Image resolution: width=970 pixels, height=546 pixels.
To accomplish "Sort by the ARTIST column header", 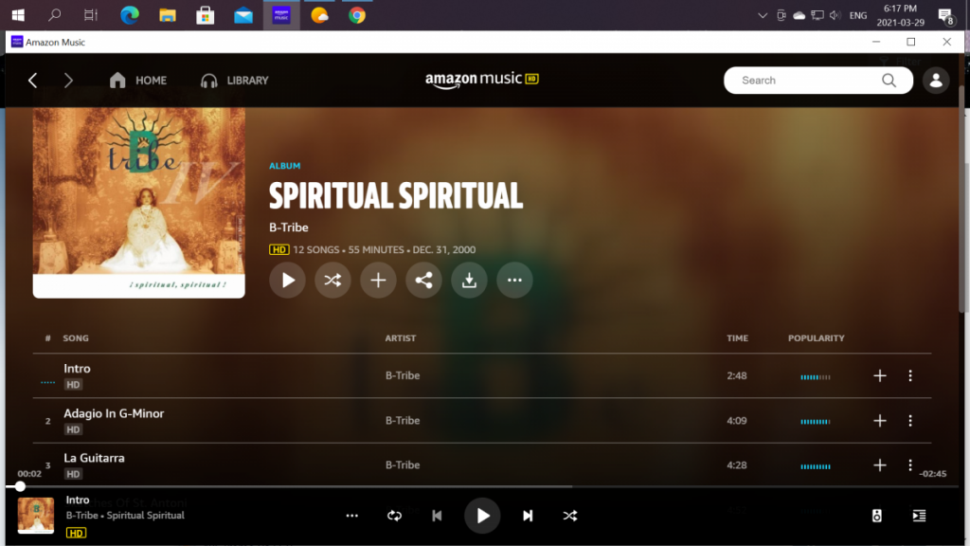I will click(x=401, y=338).
